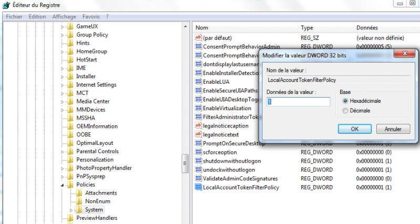
Task: Click the System folder icon in tree
Action: point(79,210)
